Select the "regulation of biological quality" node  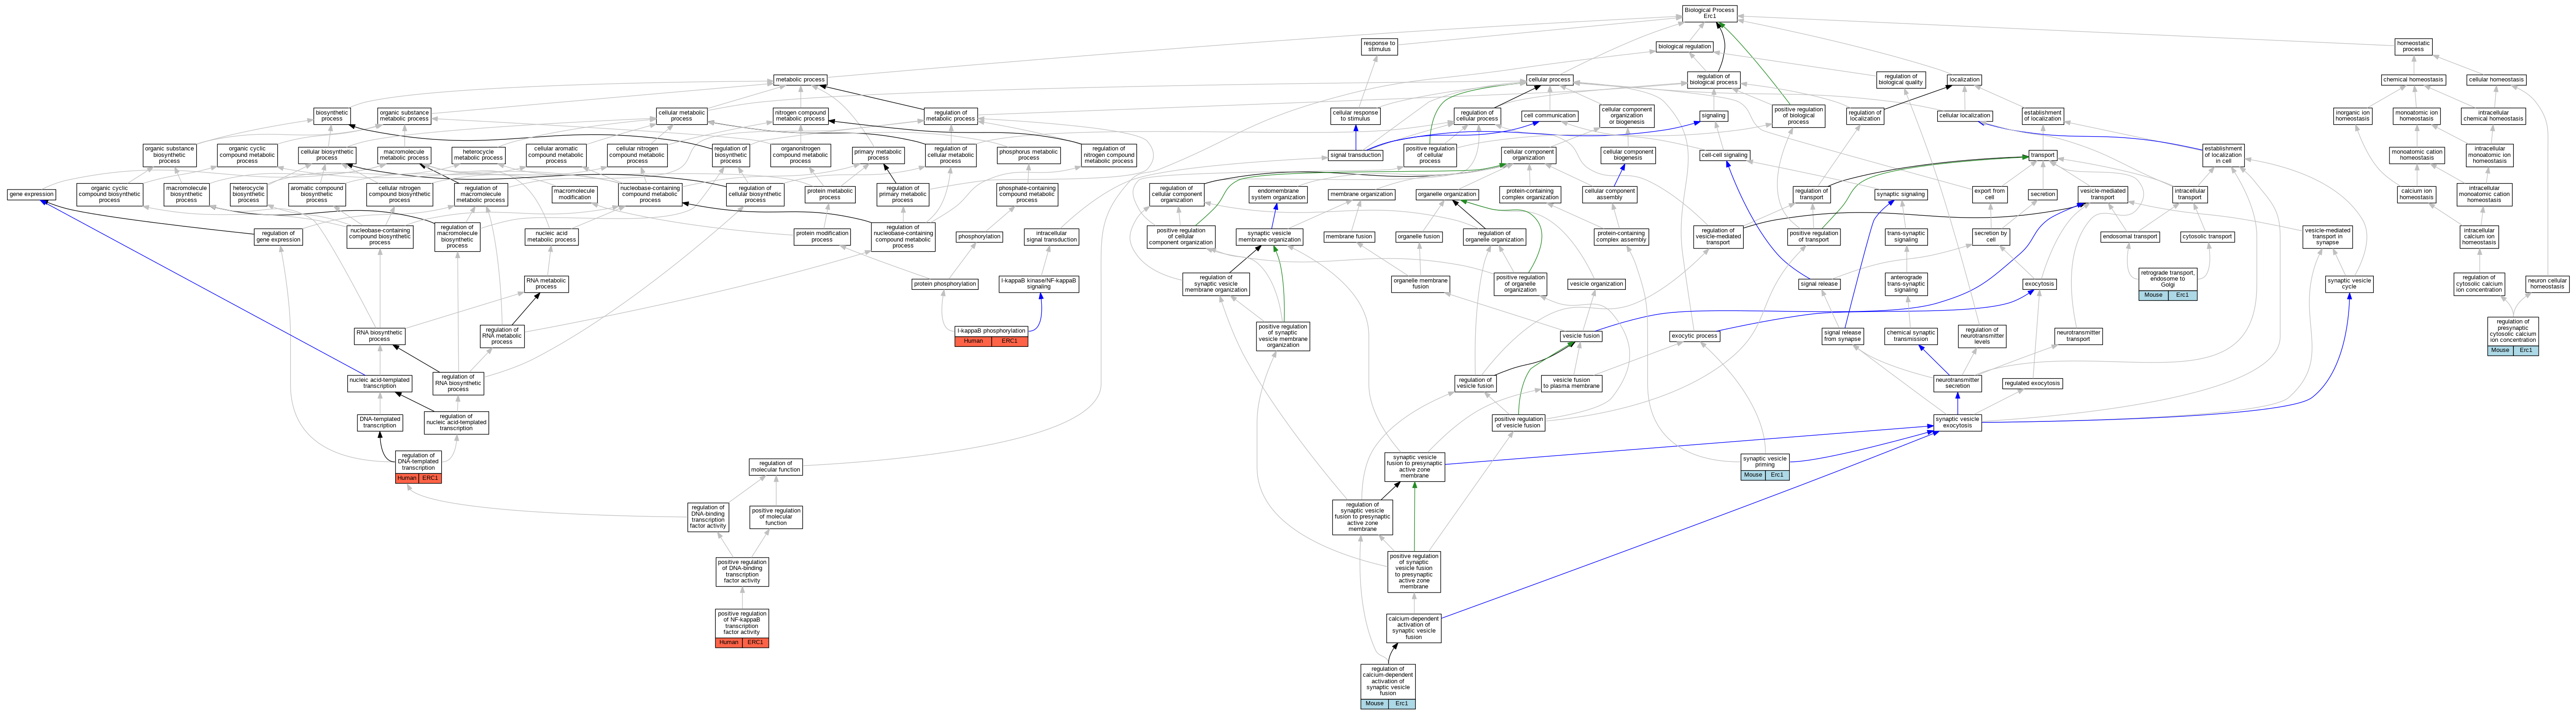pyautogui.click(x=1900, y=80)
